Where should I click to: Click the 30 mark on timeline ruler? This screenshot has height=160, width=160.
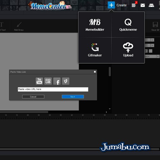(50, 115)
